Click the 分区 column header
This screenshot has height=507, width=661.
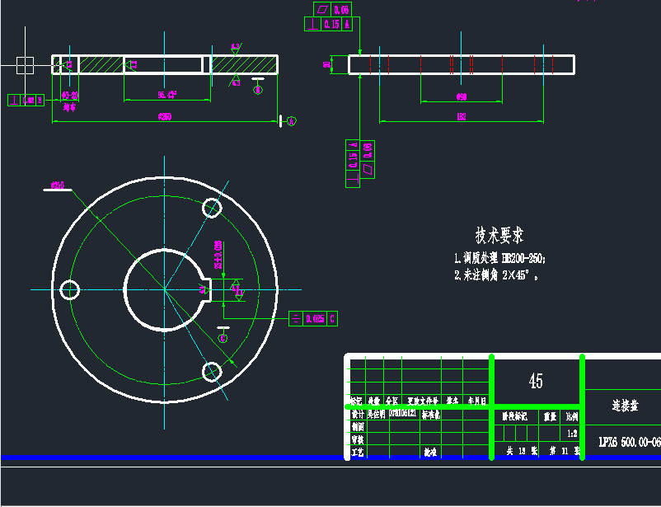coord(392,401)
